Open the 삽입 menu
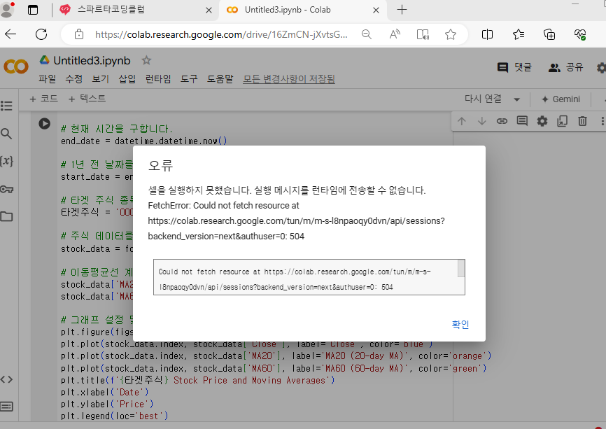 pyautogui.click(x=127, y=79)
